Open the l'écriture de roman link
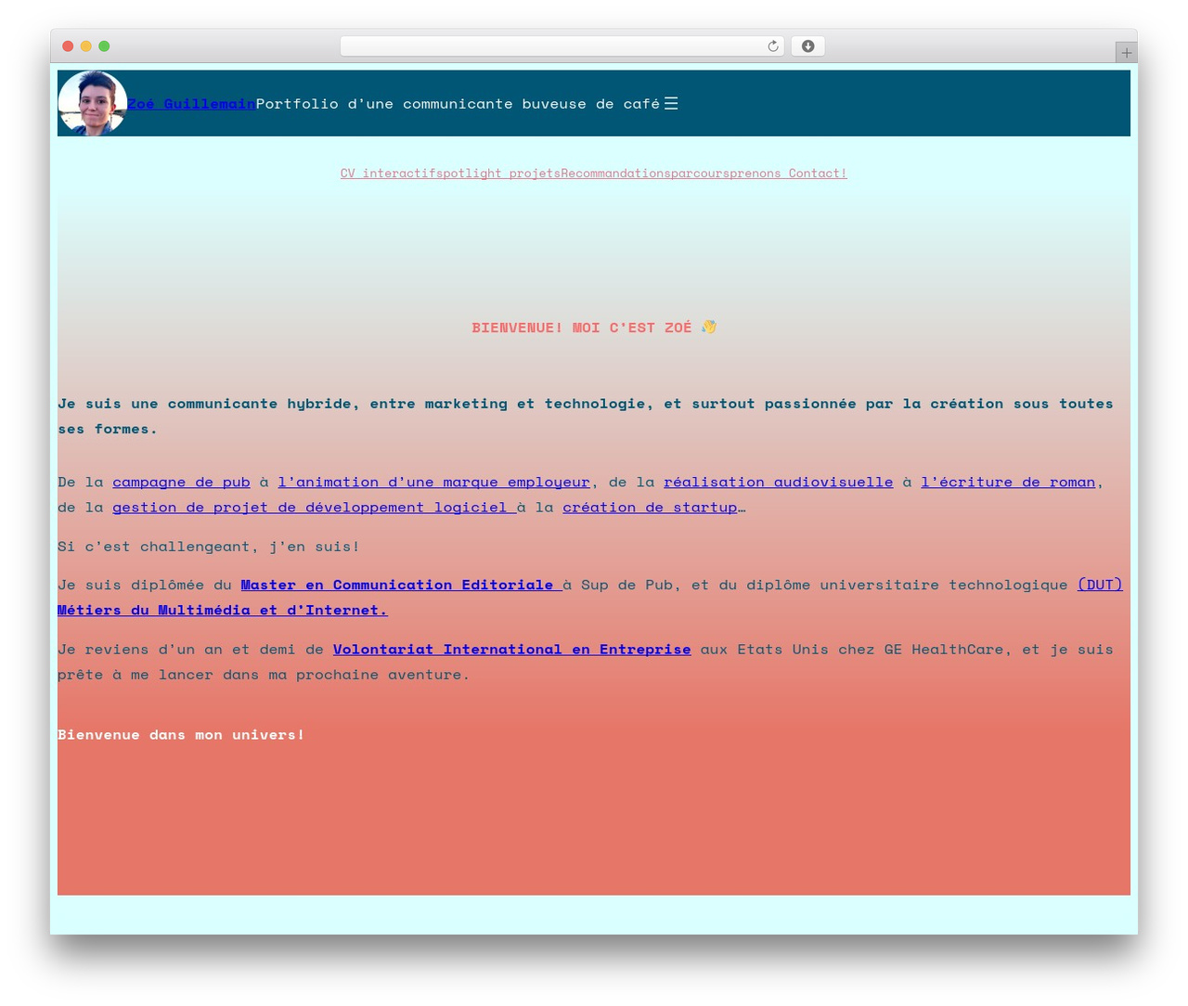1188x1006 pixels. pos(1008,483)
